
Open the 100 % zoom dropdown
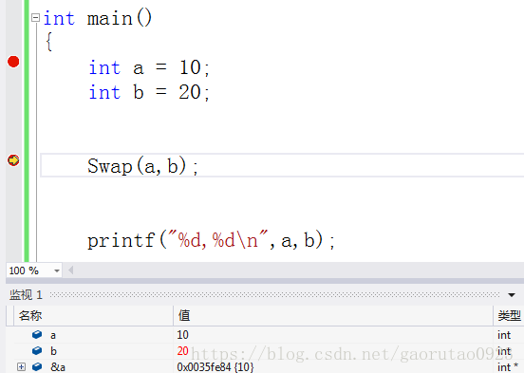click(57, 270)
